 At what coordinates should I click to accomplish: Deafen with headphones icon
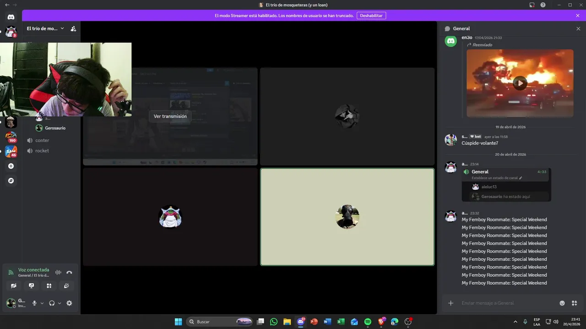point(52,303)
